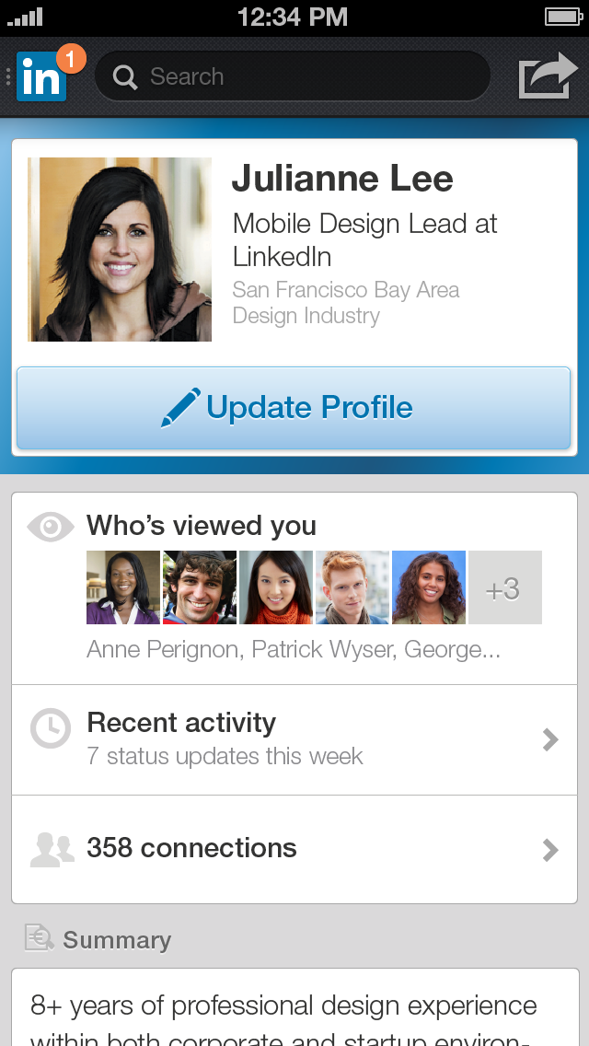Open the 358 connections row
This screenshot has height=1046, width=589.
294,849
